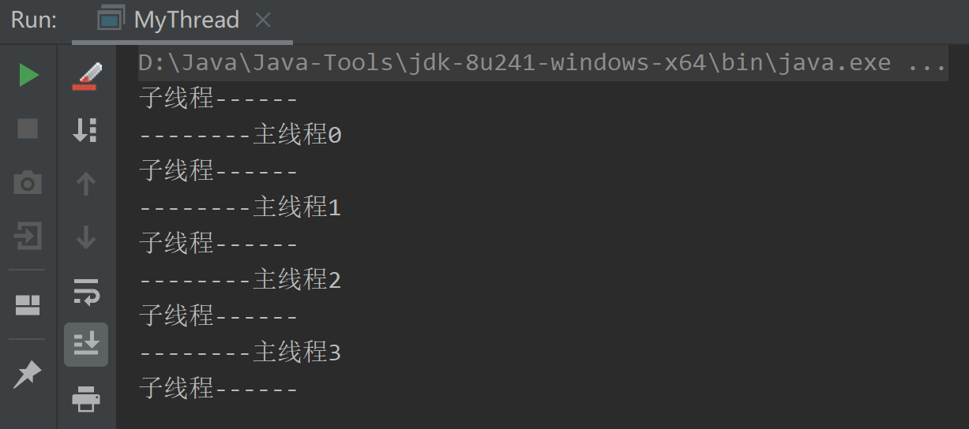Click the eraser icon with red underline
Screen dimensions: 969x429
tap(86, 76)
